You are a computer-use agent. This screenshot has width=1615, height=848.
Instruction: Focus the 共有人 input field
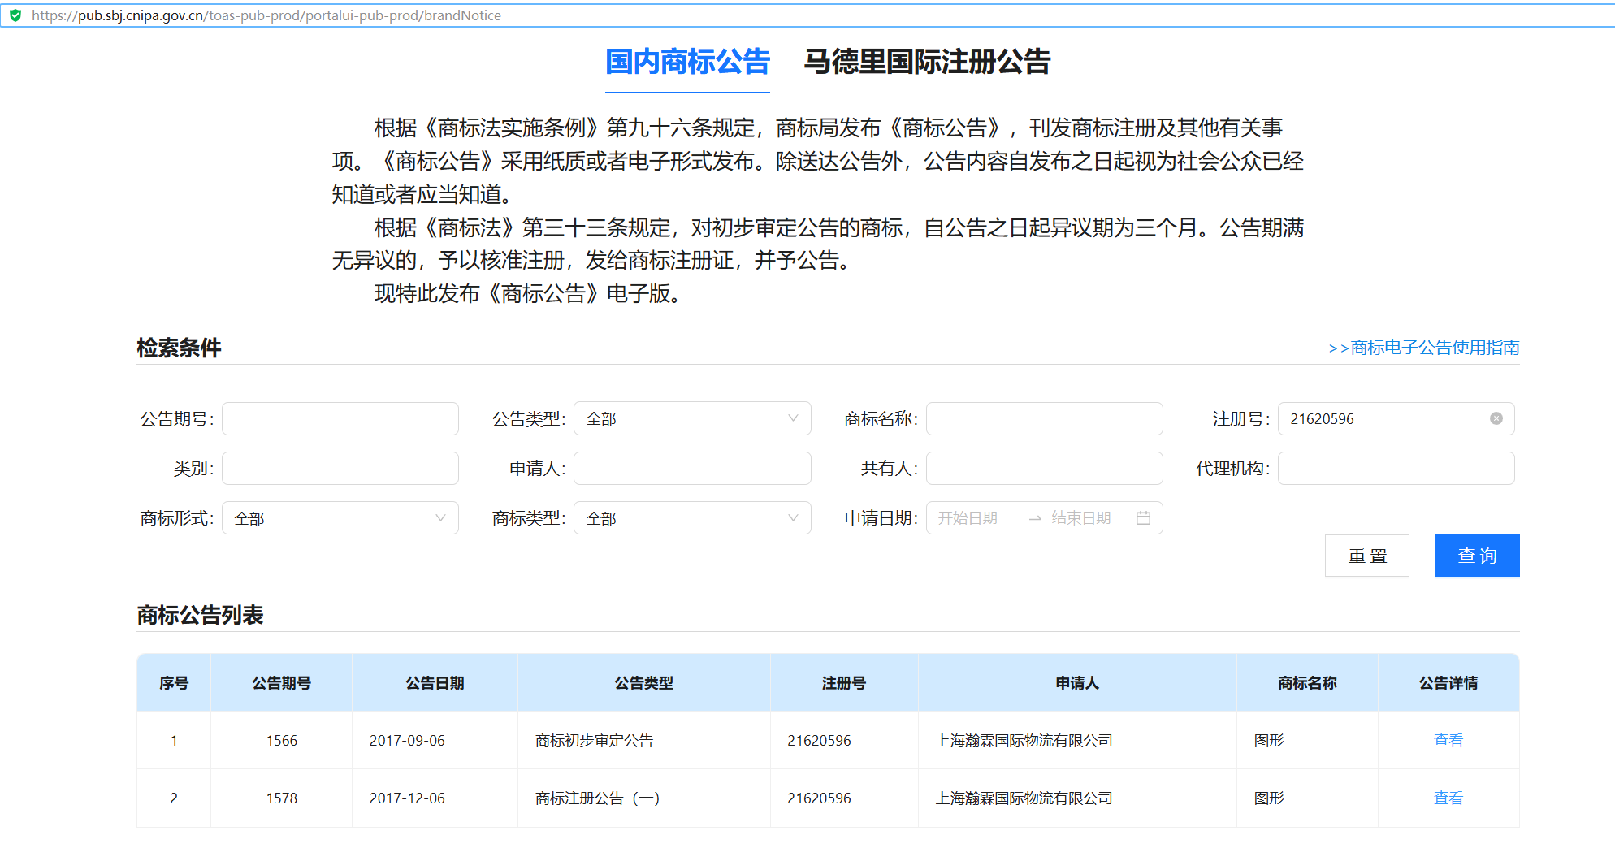[x=1044, y=468]
